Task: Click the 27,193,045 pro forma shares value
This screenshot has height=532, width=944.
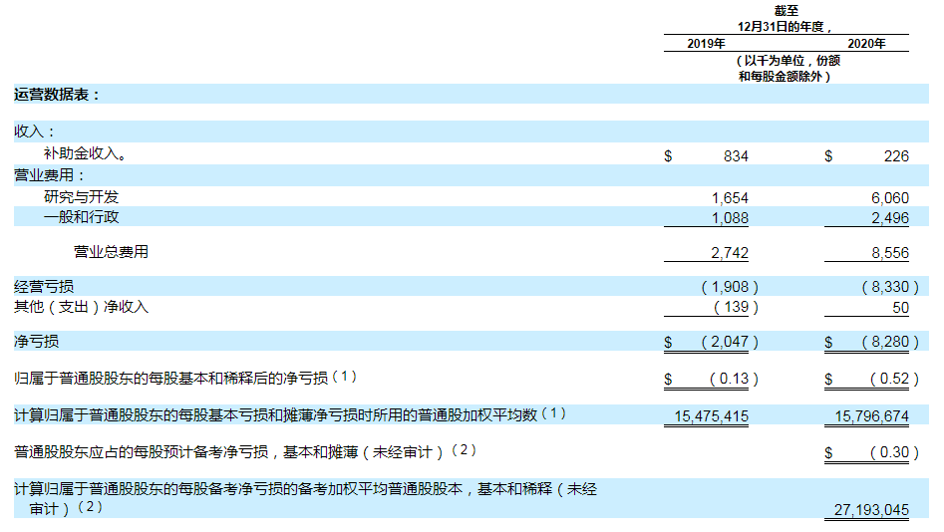Action: coord(872,510)
